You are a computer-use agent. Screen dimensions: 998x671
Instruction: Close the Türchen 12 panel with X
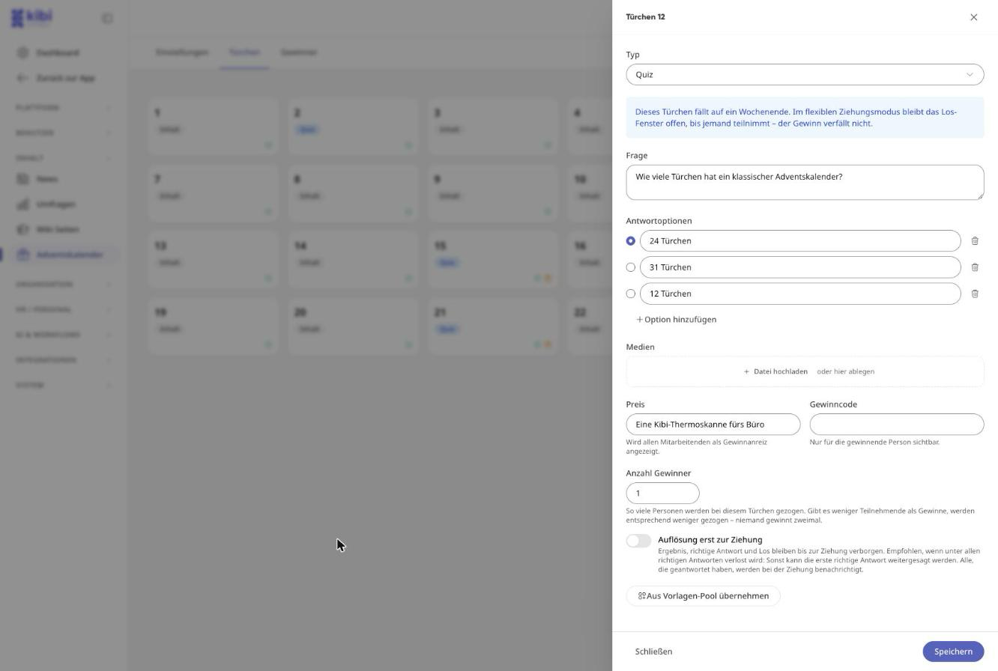click(x=973, y=17)
